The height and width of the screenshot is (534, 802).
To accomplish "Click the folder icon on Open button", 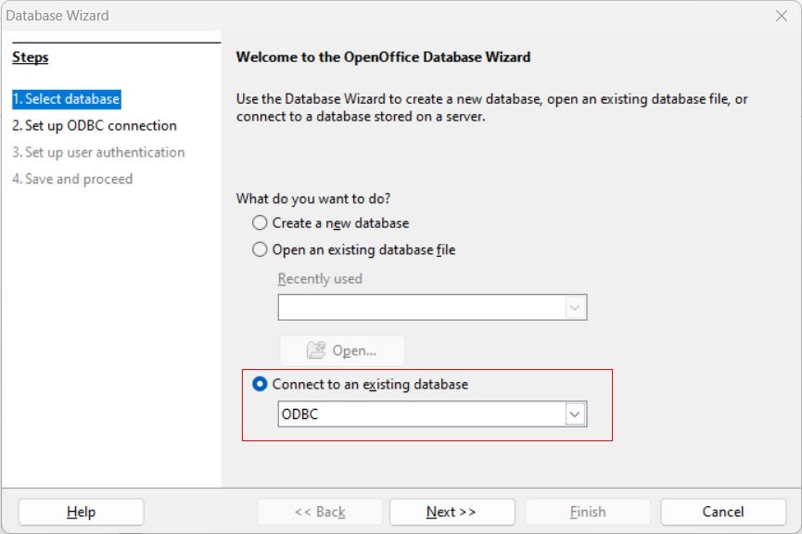I will [x=317, y=350].
